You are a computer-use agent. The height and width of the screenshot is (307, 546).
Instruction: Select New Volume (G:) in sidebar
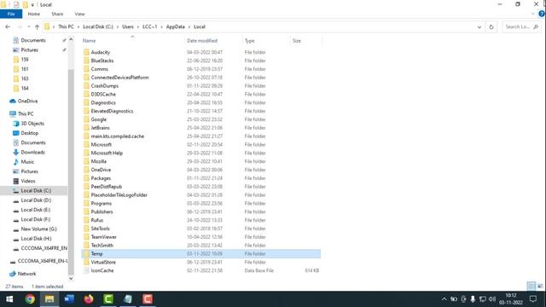point(38,229)
